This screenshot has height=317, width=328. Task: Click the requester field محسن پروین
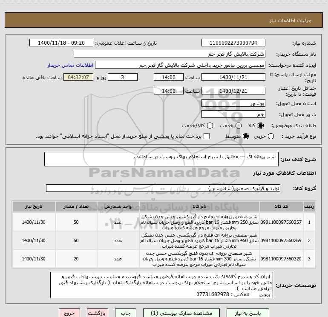(x=180, y=65)
